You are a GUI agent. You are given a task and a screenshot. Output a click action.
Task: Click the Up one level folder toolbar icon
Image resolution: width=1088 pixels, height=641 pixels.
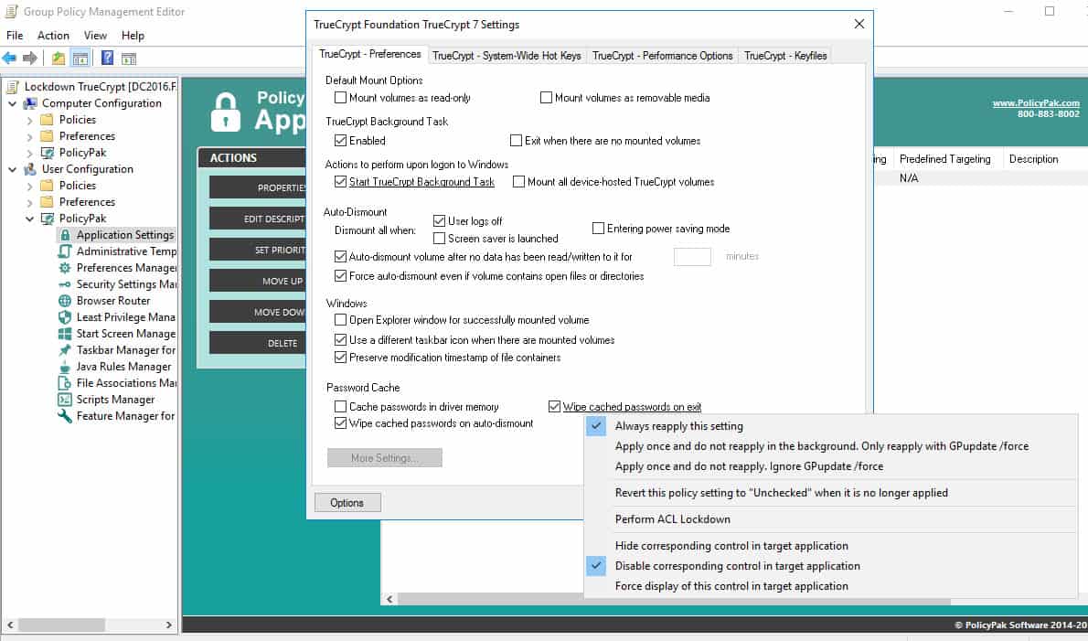[59, 59]
